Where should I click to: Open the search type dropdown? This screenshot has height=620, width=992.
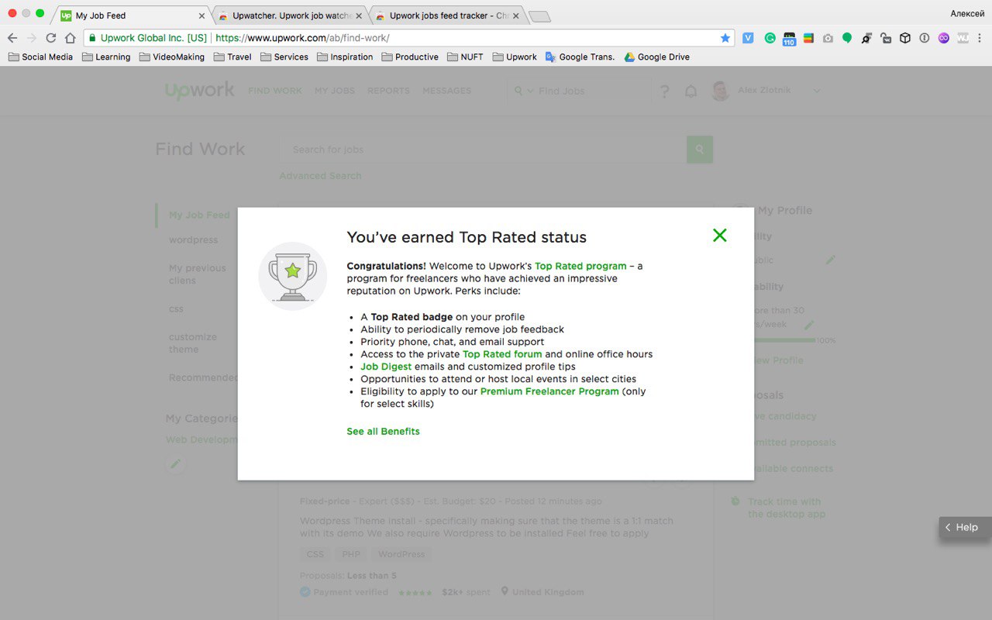click(x=523, y=91)
